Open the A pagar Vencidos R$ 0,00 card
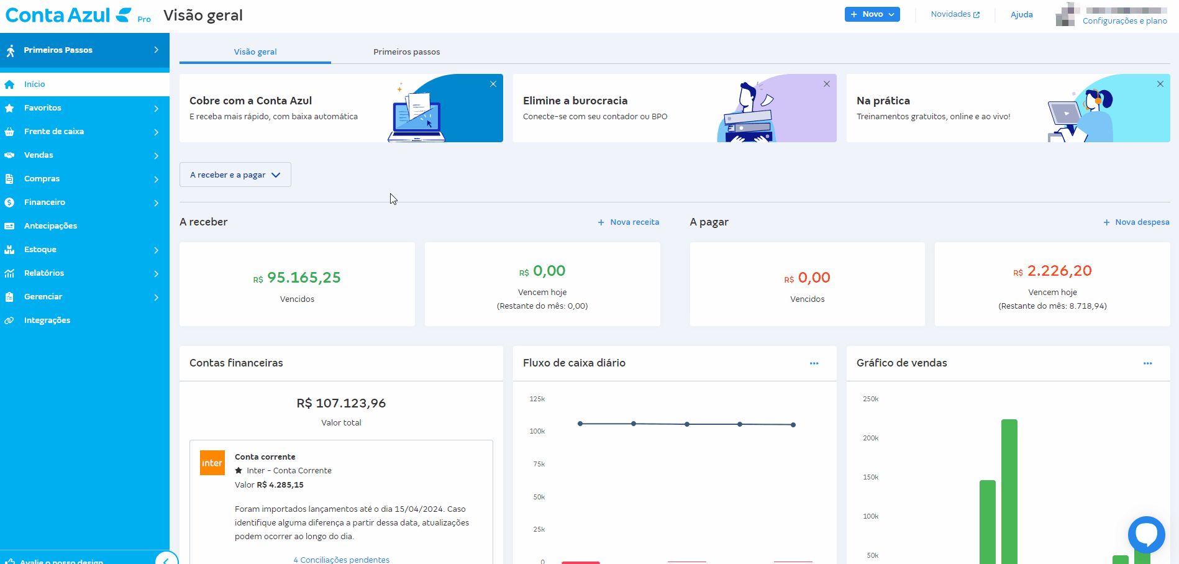Viewport: 1179px width, 564px height. coord(808,284)
